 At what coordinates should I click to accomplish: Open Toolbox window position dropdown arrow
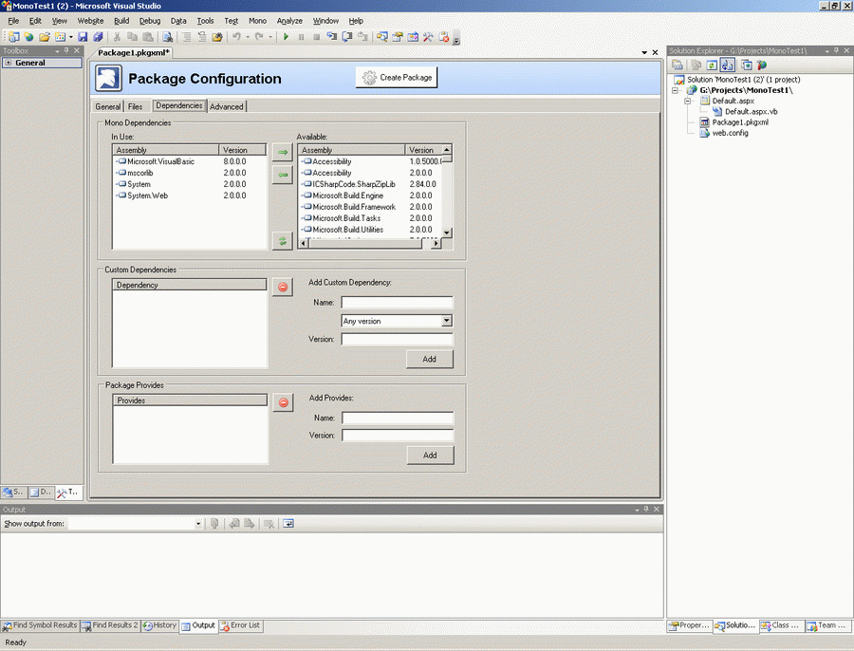[x=57, y=51]
